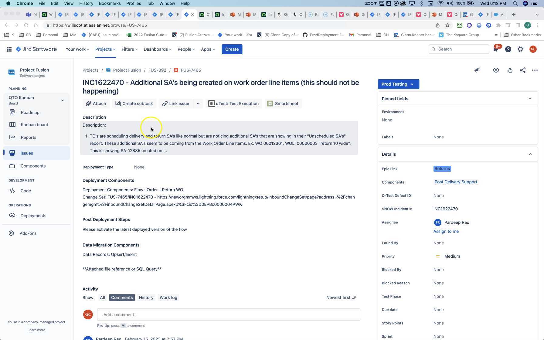Click the Add a comment field
The width and height of the screenshot is (544, 340).
[x=228, y=314]
